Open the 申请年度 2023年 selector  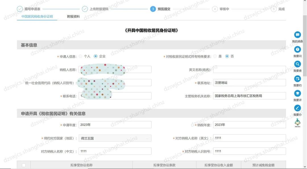(115, 125)
